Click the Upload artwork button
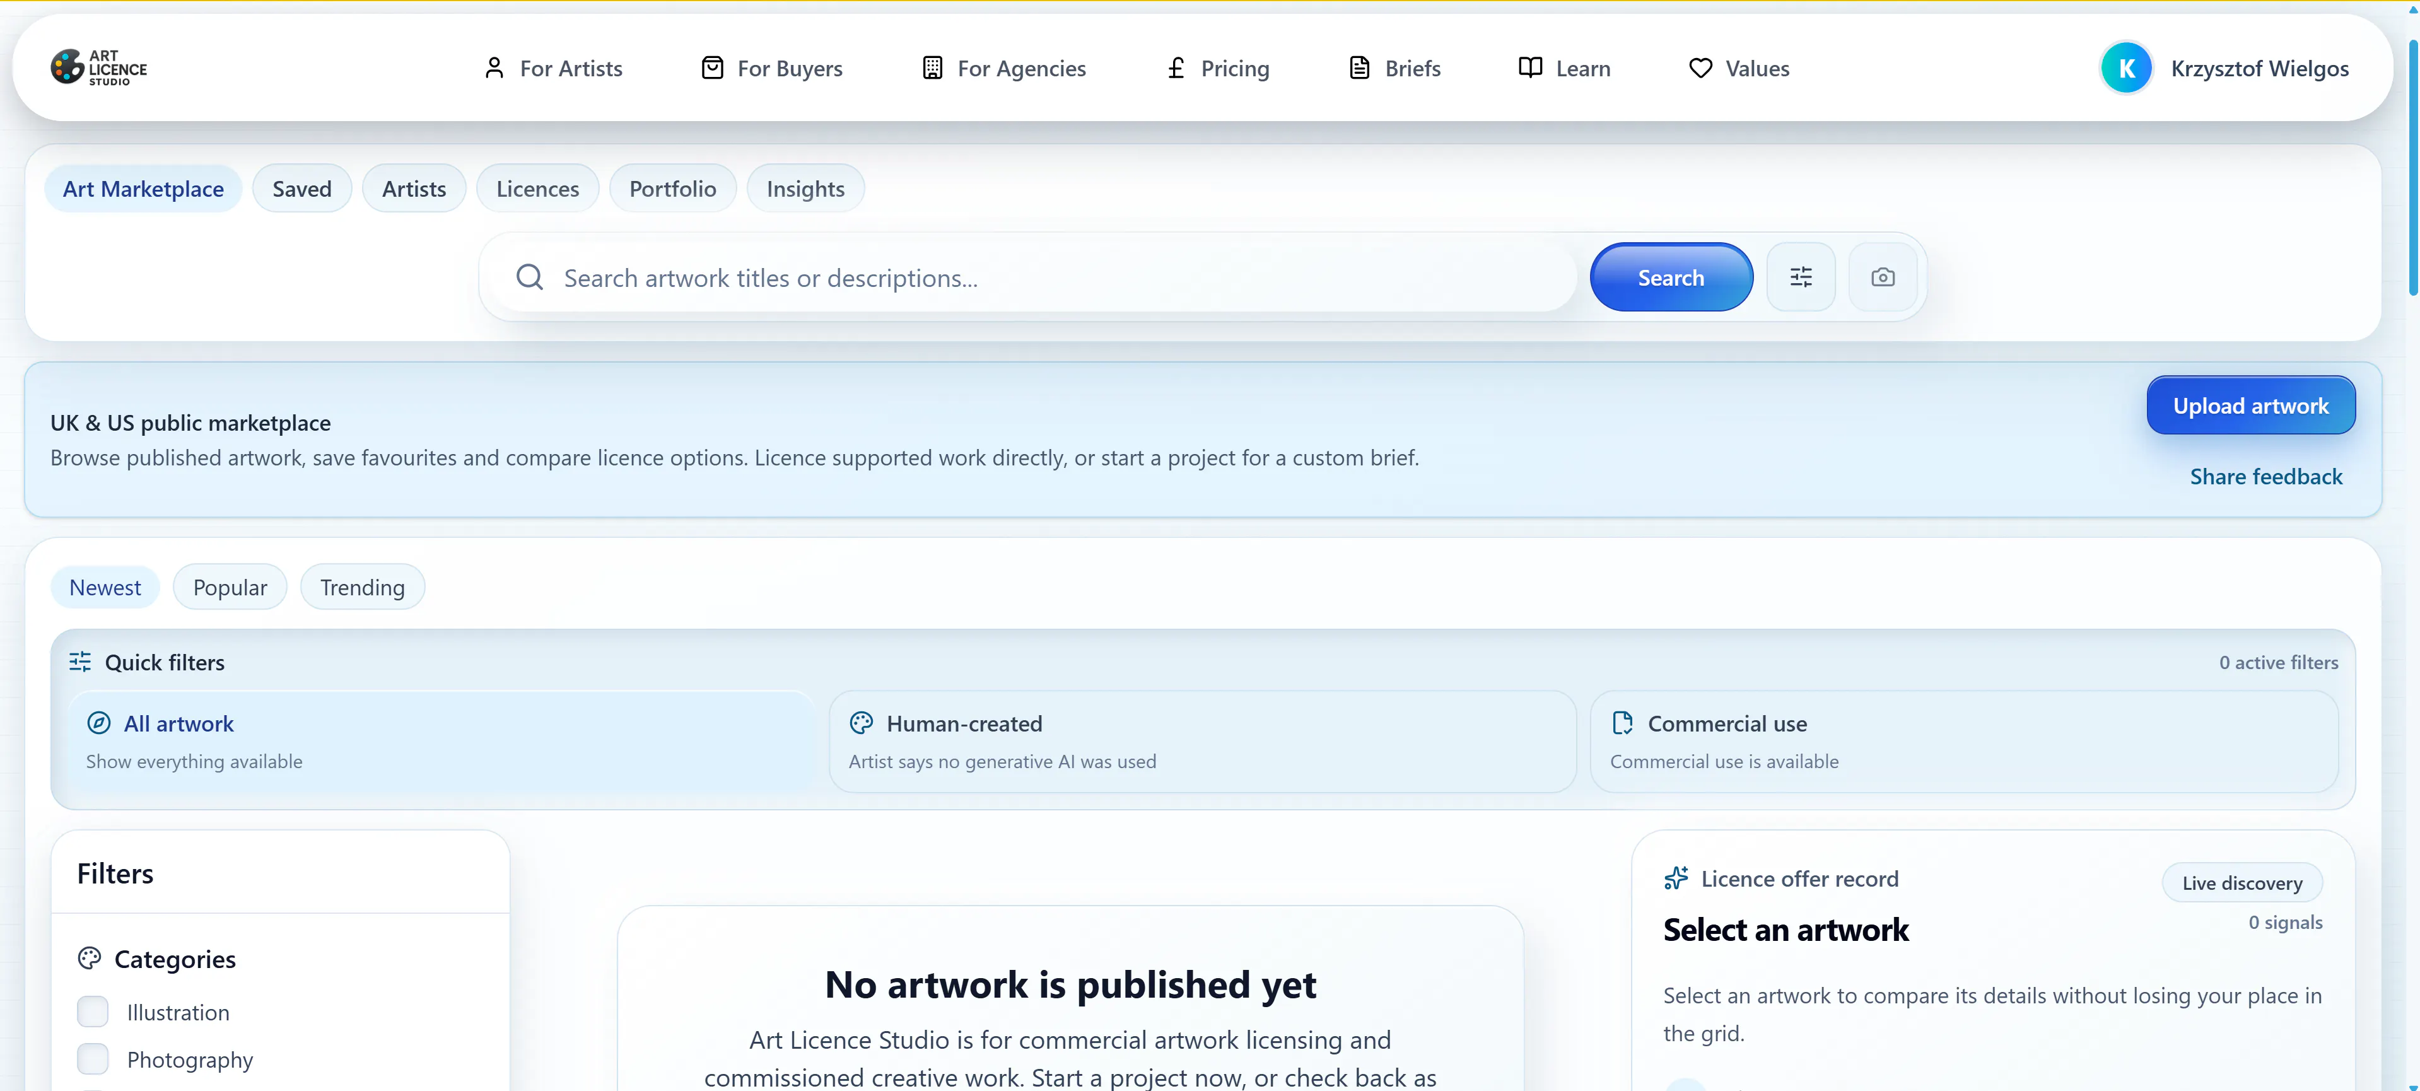This screenshot has width=2420, height=1091. pyautogui.click(x=2251, y=405)
